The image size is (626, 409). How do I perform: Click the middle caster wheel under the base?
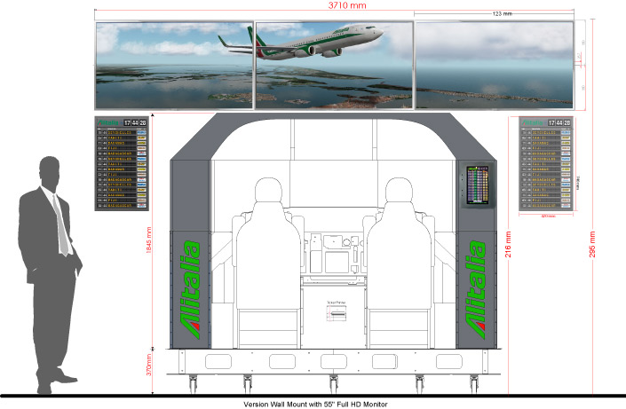pos(333,383)
